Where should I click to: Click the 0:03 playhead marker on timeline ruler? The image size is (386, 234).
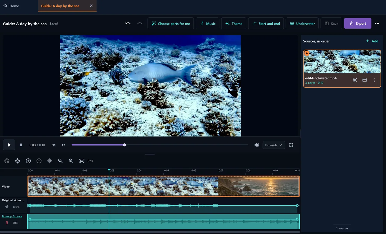point(109,170)
